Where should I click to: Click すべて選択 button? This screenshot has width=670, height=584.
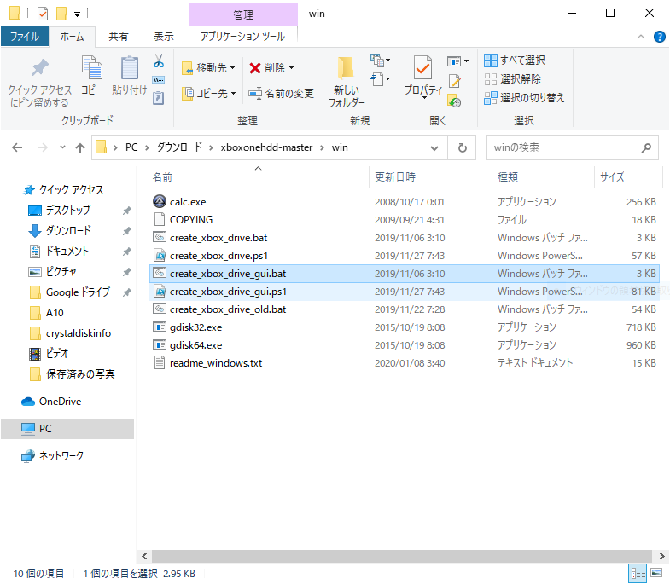[x=515, y=61]
